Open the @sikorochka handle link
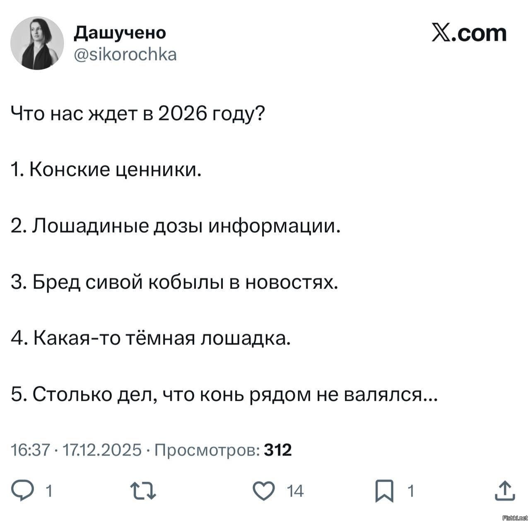 pyautogui.click(x=125, y=54)
